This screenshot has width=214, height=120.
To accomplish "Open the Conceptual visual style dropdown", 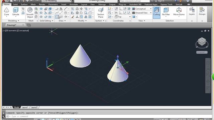I will click(142, 9).
